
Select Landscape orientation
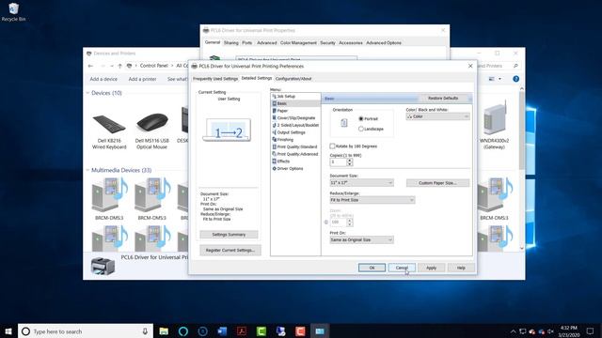coord(361,129)
